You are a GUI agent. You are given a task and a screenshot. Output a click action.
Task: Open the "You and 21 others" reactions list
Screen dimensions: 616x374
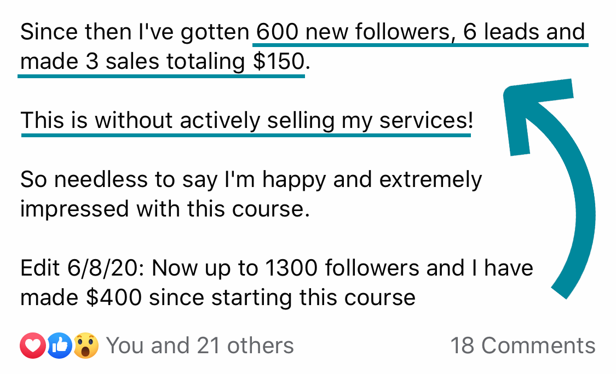(200, 346)
